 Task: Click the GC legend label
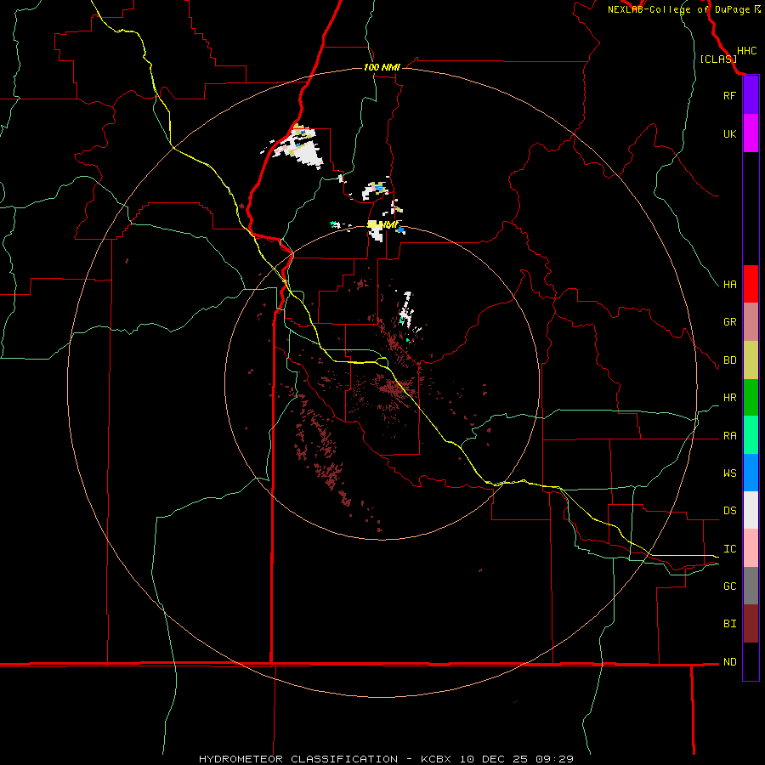(730, 586)
